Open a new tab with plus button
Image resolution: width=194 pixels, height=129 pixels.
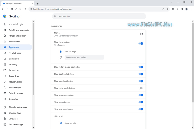pyautogui.click(x=37, y=3)
